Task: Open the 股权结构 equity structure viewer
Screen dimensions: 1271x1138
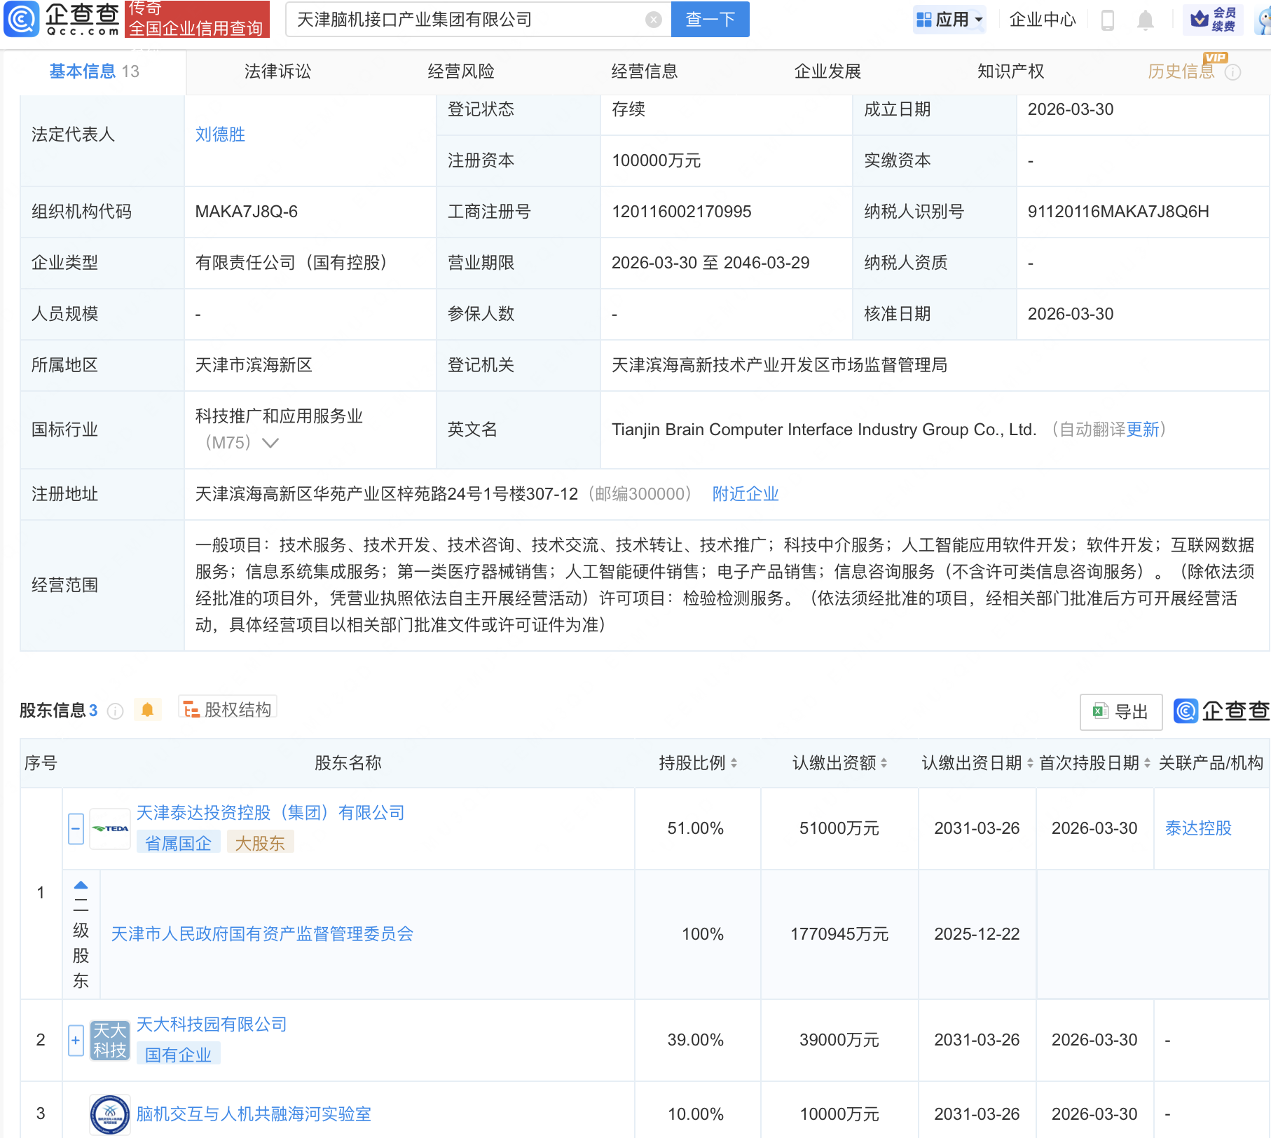Action: coord(227,708)
